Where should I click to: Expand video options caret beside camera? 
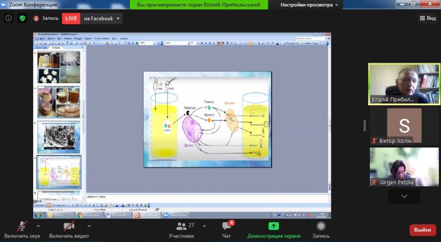[89, 226]
